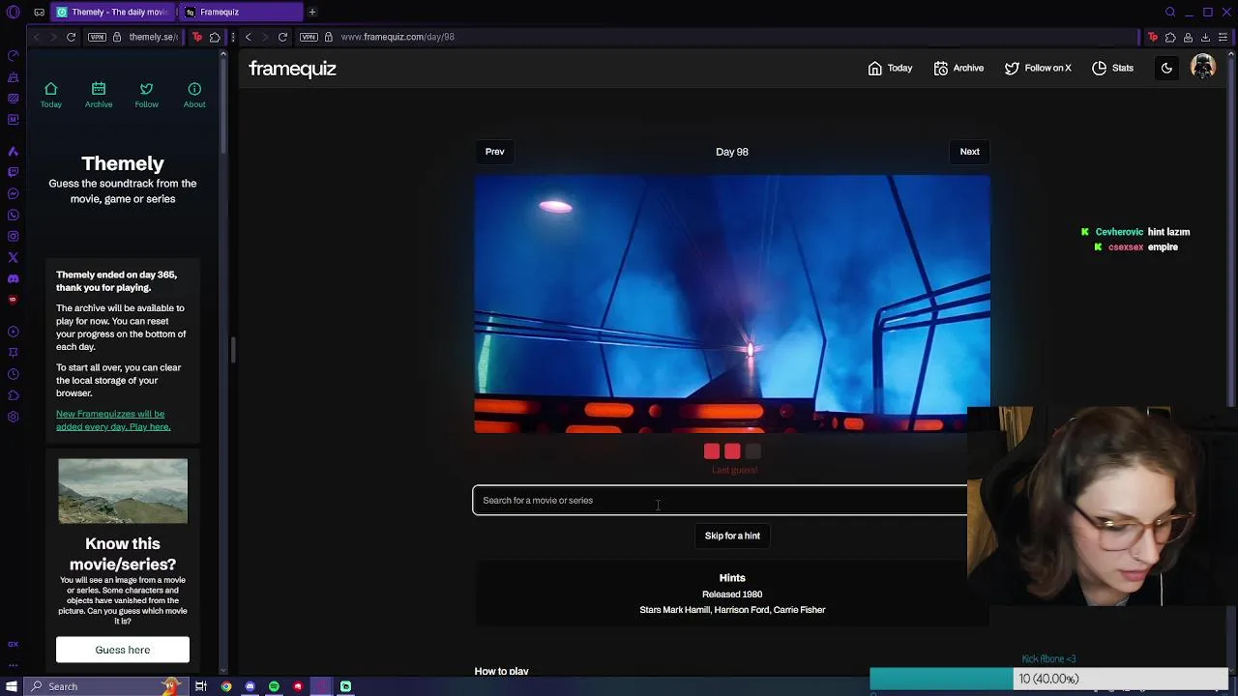Open the Framequiz Stats page
1238x696 pixels.
(1112, 68)
